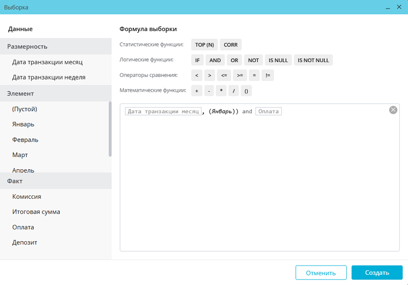Click the 'Отменить' button

click(321, 273)
